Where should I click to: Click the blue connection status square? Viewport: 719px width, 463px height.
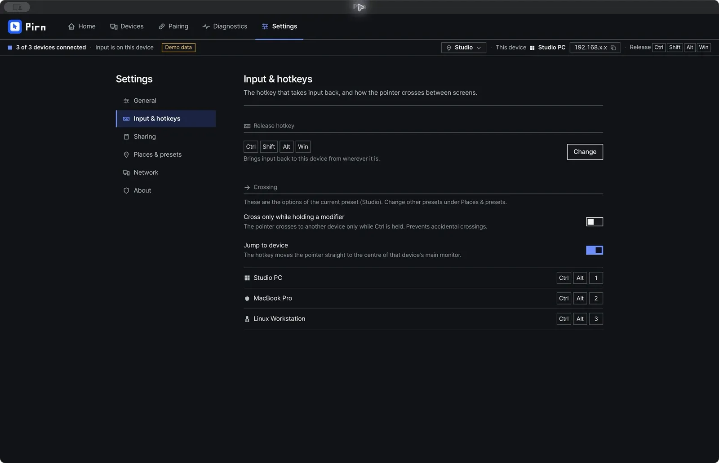click(x=10, y=48)
